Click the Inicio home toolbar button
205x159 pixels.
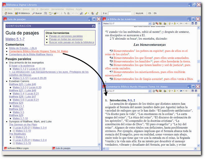(x=8, y=13)
